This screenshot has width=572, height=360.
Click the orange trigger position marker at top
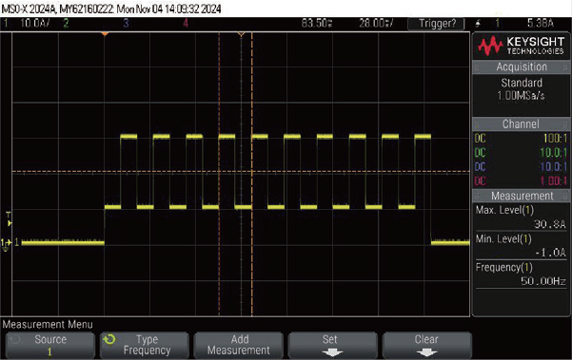(x=105, y=34)
